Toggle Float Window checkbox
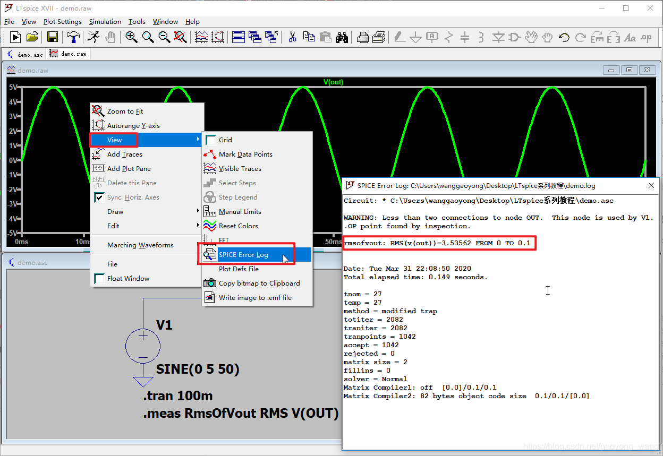This screenshot has width=663, height=456. click(x=99, y=278)
